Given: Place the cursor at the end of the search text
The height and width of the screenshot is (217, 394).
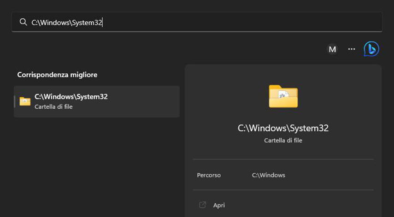Looking at the screenshot, I should point(102,22).
